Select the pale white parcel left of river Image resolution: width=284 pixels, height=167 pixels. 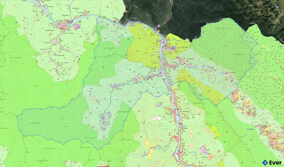[156, 118]
